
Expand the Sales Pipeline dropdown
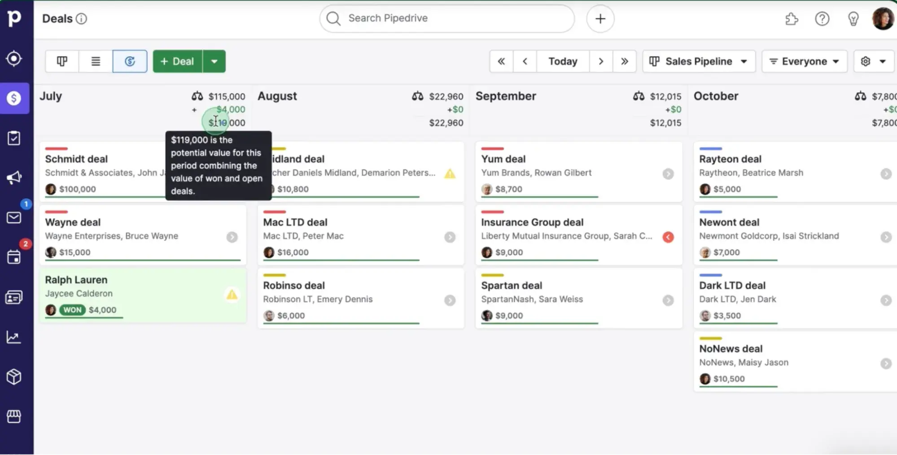pyautogui.click(x=699, y=61)
